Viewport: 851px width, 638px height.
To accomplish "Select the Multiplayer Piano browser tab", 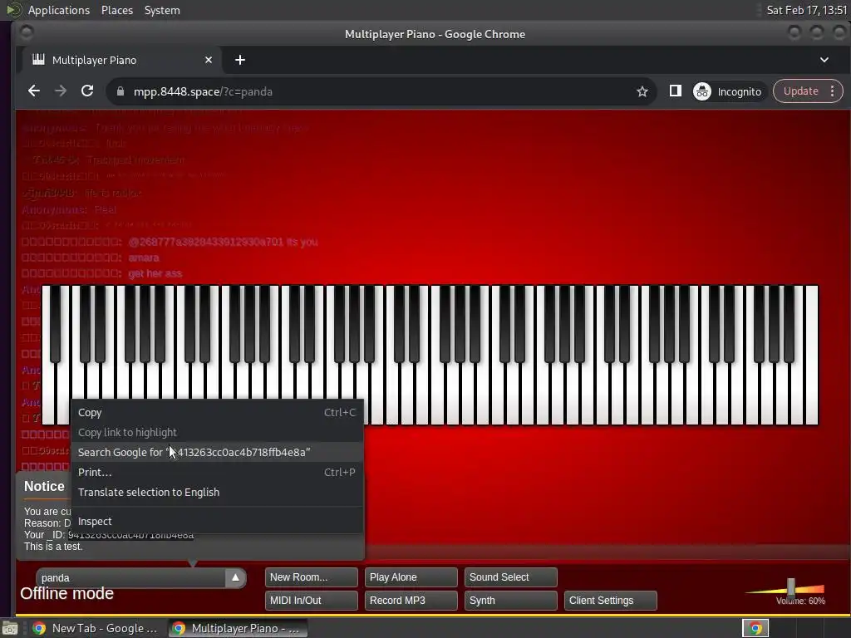I will pos(121,60).
